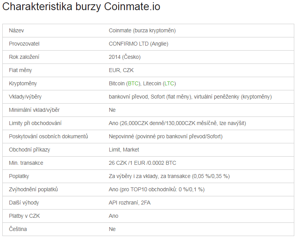Click the 'EUR, CZK' value cell
This screenshot has width=297, height=238.
121,71
